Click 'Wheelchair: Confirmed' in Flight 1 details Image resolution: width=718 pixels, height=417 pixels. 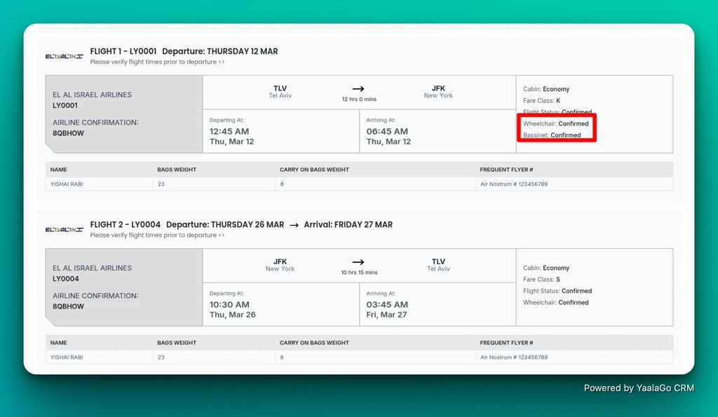(556, 123)
